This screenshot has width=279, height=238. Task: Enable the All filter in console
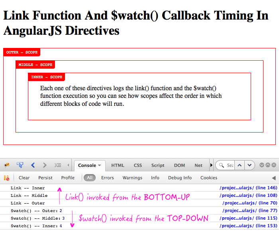coord(90,178)
